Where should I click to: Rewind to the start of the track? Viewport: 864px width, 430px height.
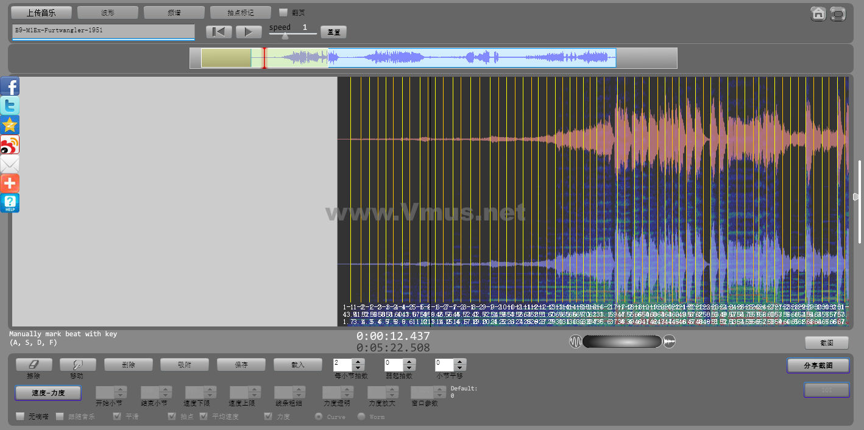point(219,32)
